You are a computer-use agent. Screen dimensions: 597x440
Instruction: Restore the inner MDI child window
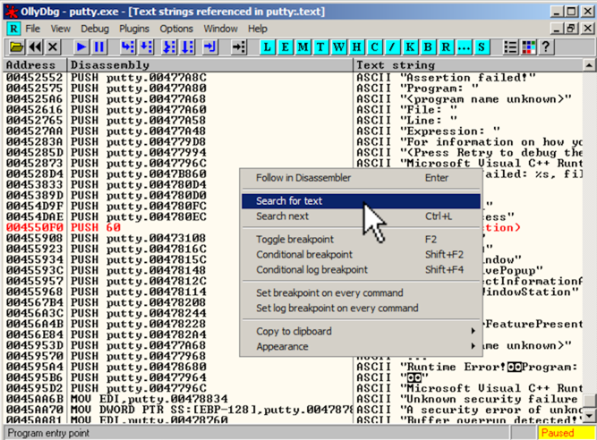pos(571,29)
